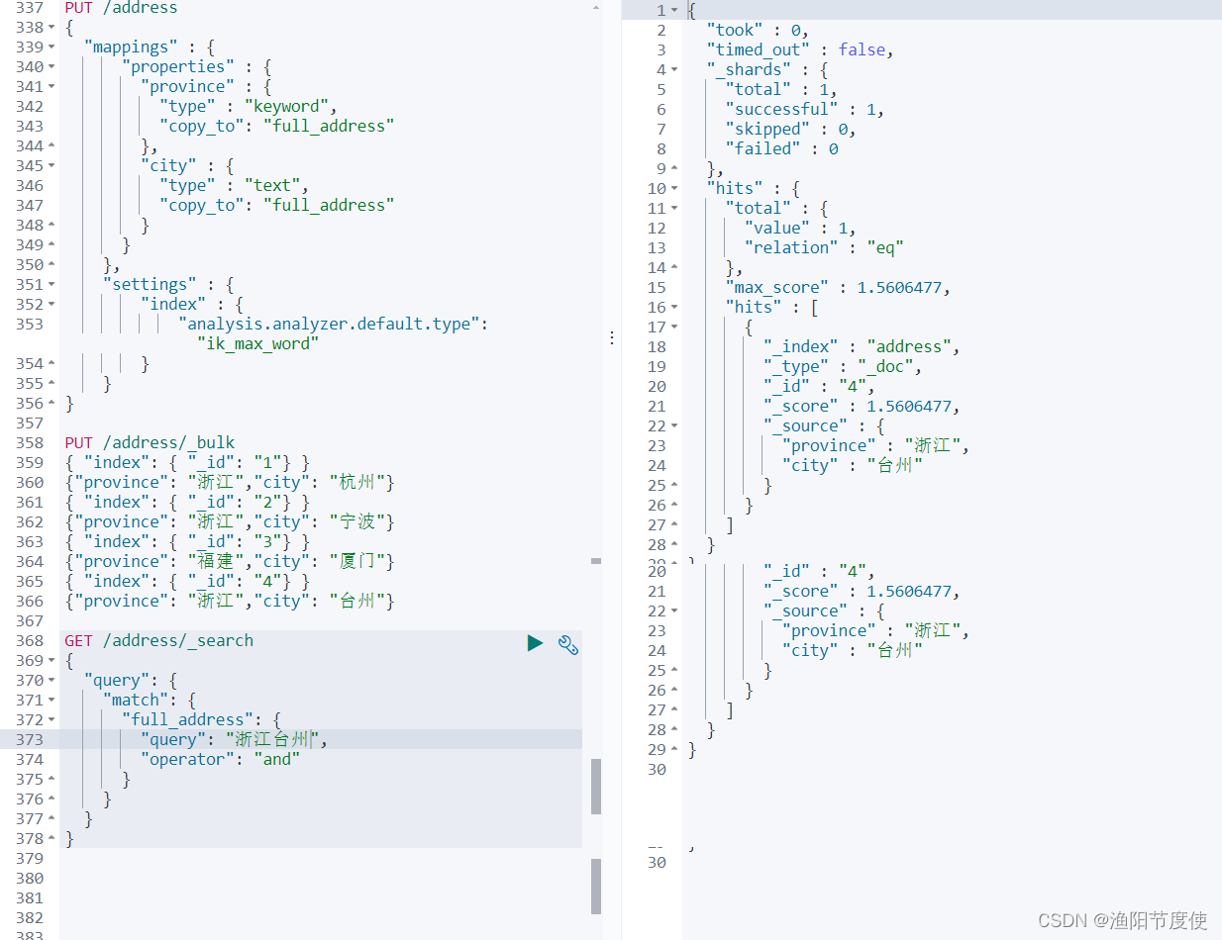Place cursor on the "PUT /address" line 337
The height and width of the screenshot is (940, 1222).
(121, 8)
